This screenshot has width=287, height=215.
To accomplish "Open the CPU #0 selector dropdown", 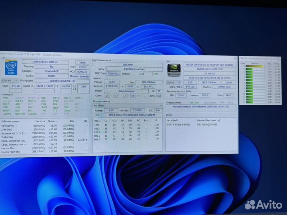I will [10, 80].
